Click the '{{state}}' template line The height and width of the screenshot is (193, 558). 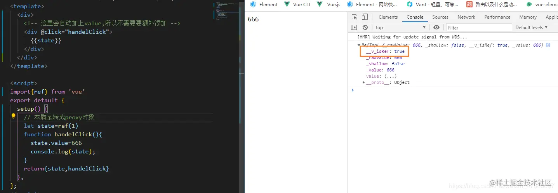(x=46, y=40)
